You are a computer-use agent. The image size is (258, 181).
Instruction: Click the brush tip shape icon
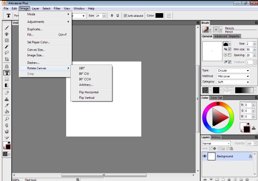tap(216, 30)
